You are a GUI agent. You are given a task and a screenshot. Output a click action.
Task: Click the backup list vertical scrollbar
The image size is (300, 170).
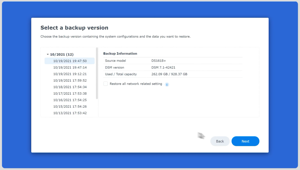[97, 73]
